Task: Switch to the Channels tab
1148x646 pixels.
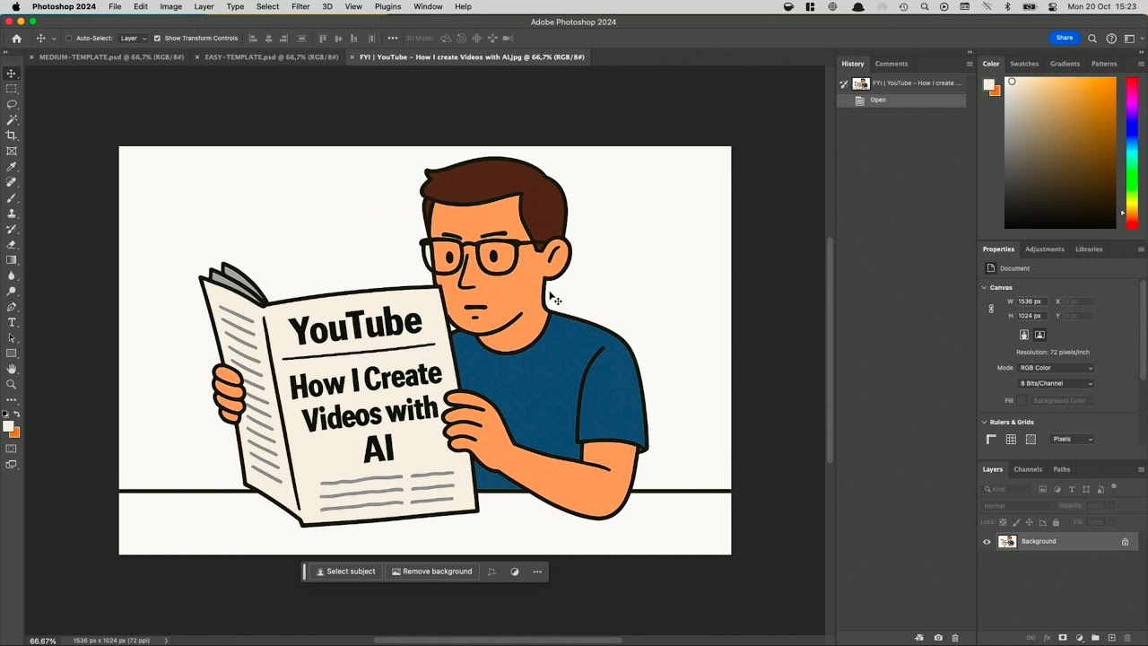Action: click(1028, 469)
